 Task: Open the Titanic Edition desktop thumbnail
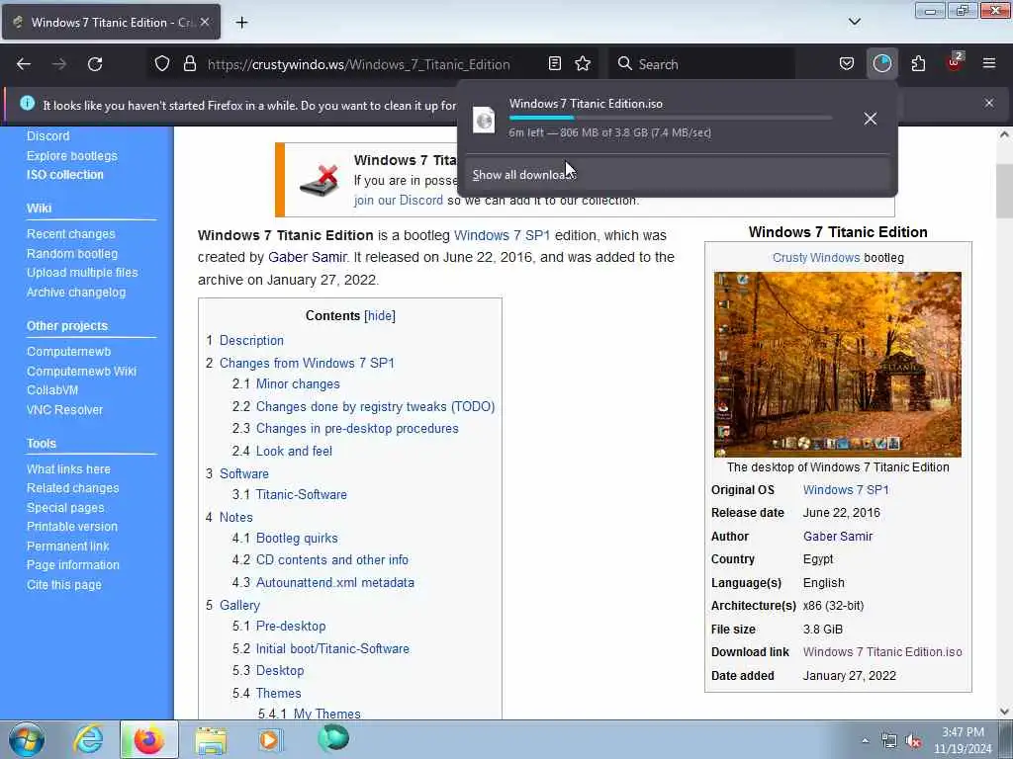[x=837, y=364]
